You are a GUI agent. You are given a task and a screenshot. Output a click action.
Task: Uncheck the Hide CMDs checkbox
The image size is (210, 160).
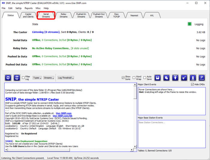click(x=193, y=84)
